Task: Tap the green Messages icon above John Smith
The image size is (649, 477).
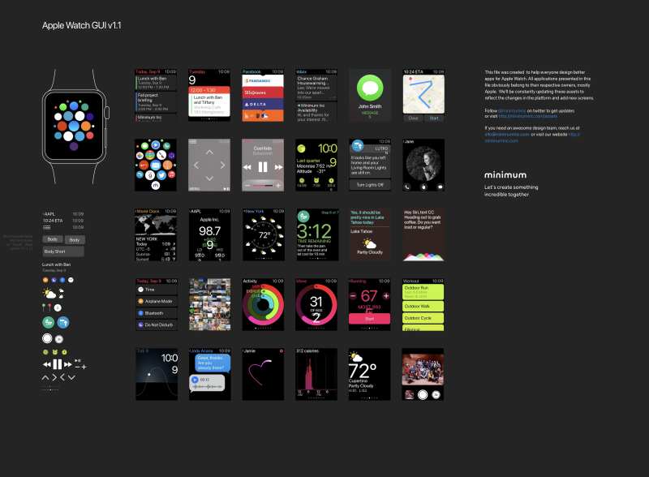Action: coord(370,88)
